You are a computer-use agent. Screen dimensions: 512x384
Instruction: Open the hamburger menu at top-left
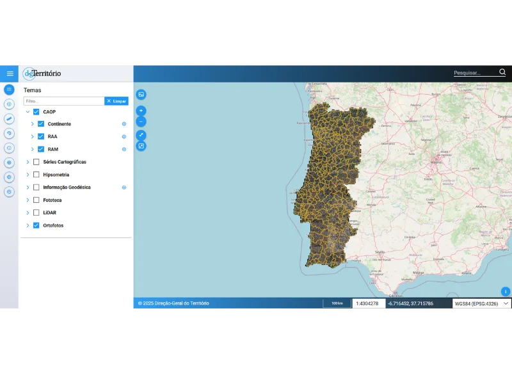[10, 74]
